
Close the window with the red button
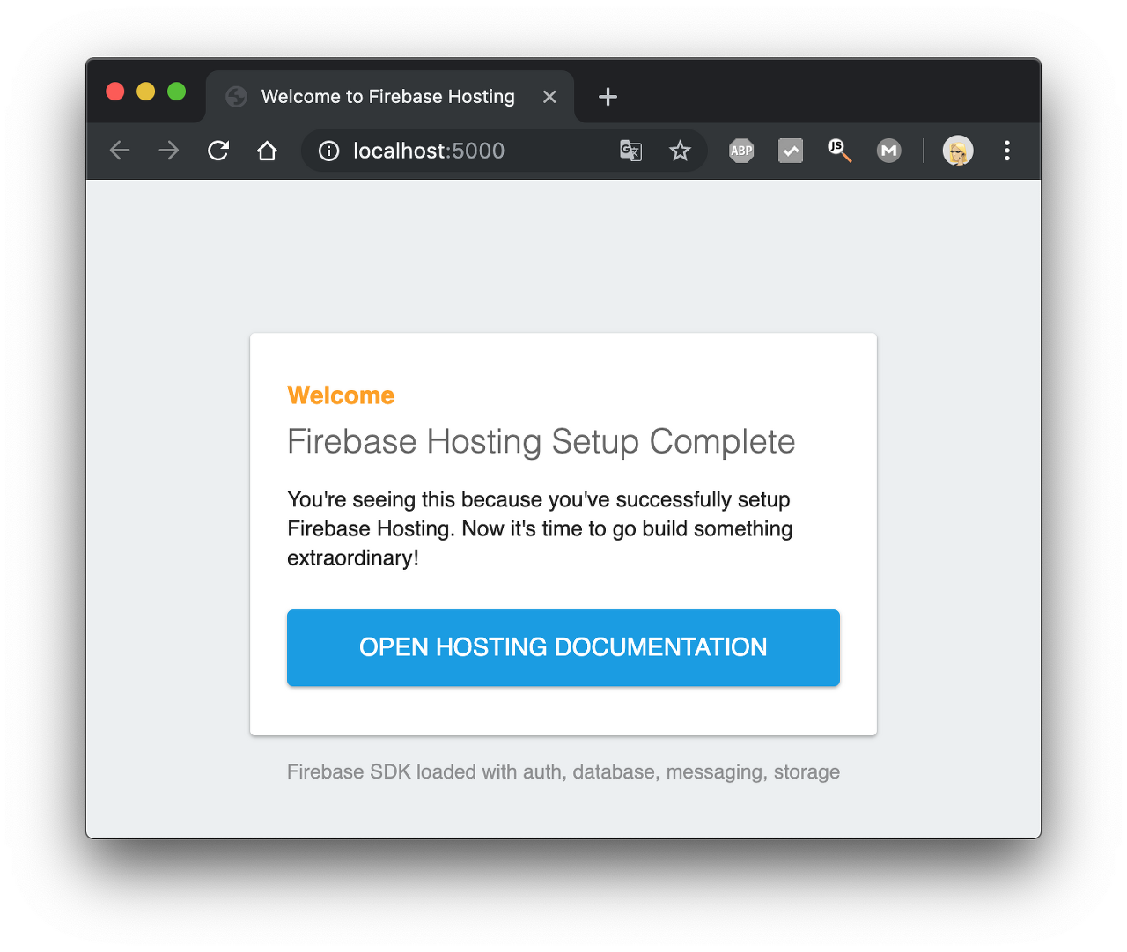click(115, 92)
